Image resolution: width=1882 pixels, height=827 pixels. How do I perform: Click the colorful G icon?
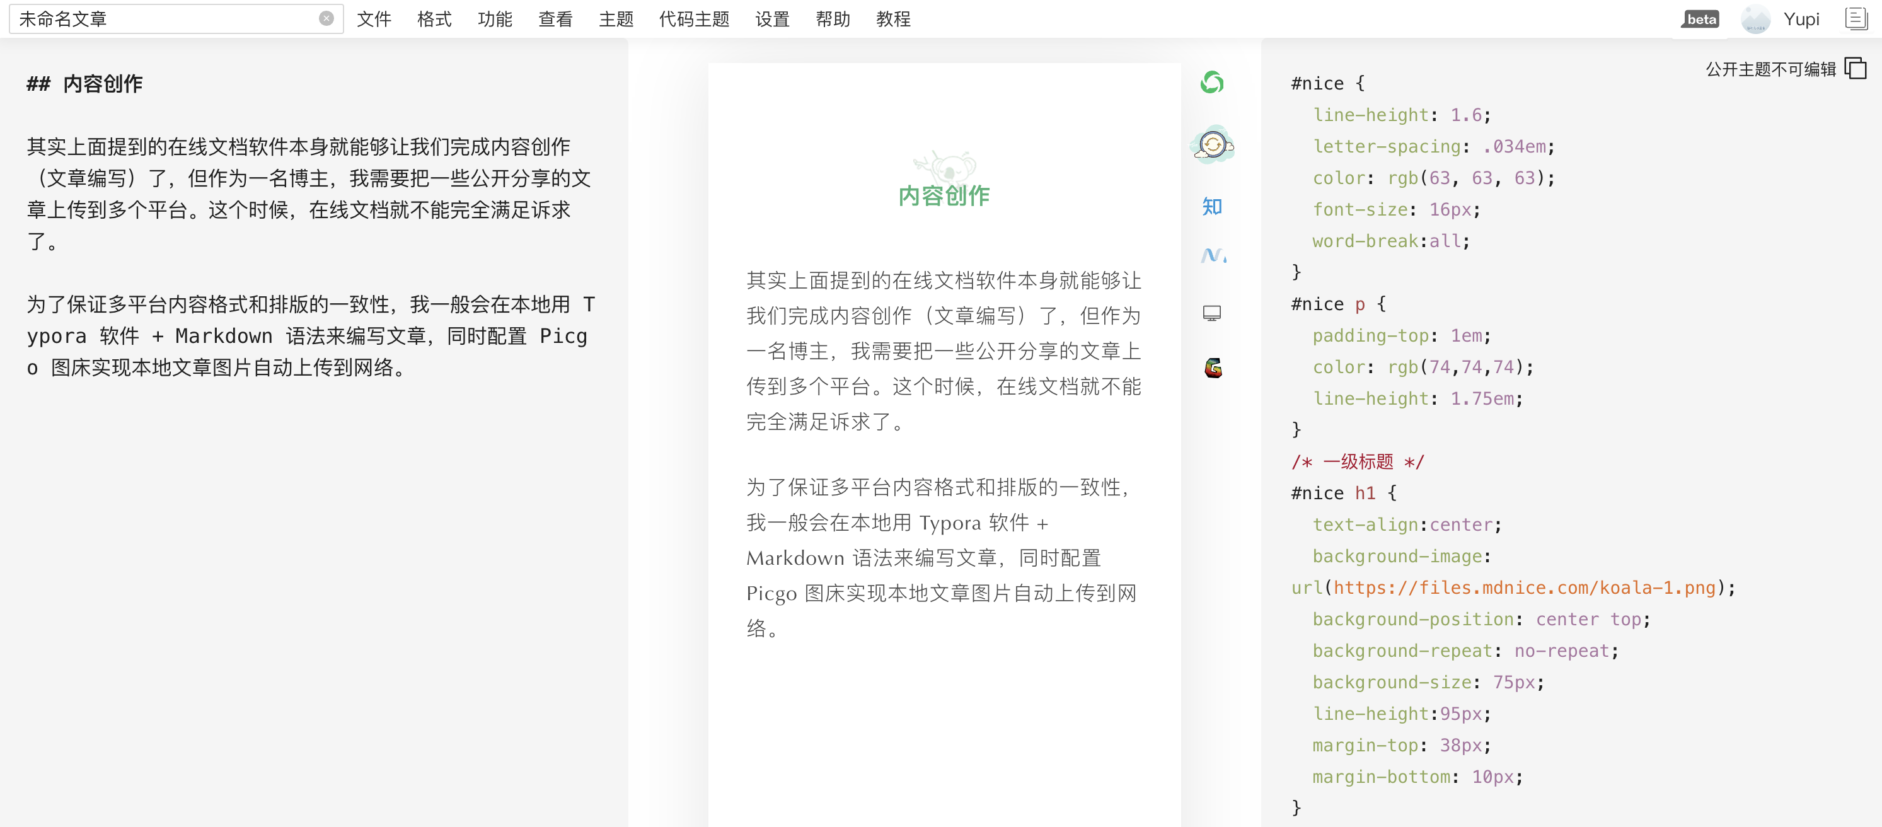point(1213,367)
